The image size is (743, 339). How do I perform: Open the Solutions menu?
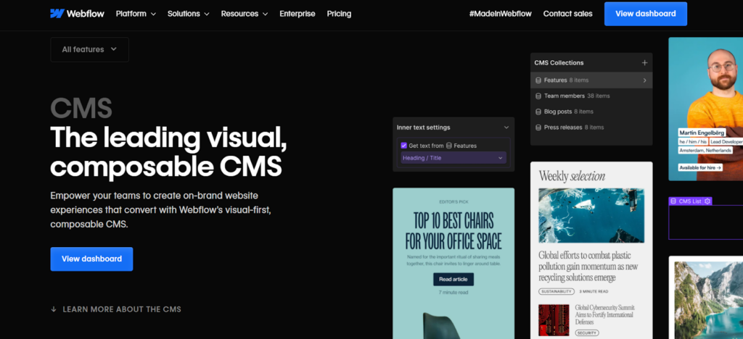(x=188, y=14)
